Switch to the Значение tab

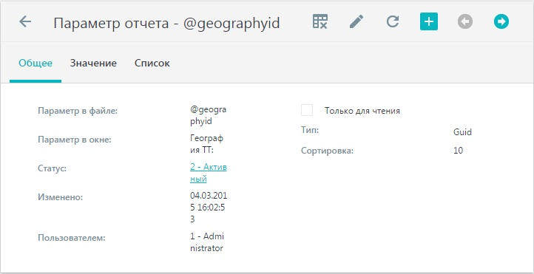93,64
